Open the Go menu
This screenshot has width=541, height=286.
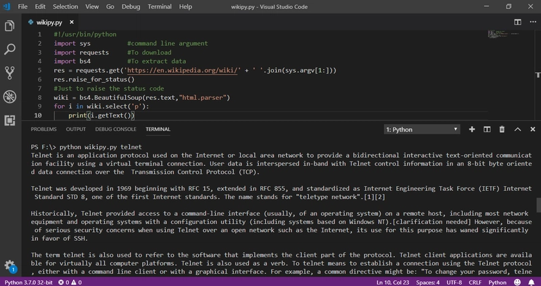tap(110, 7)
